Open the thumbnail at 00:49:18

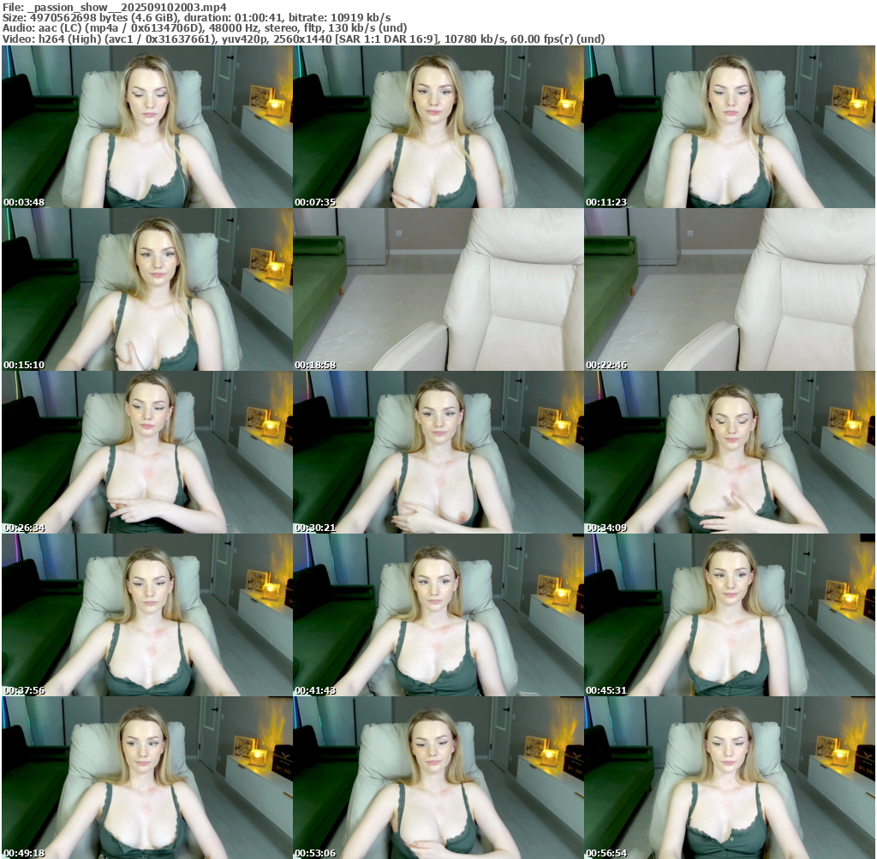pyautogui.click(x=146, y=778)
